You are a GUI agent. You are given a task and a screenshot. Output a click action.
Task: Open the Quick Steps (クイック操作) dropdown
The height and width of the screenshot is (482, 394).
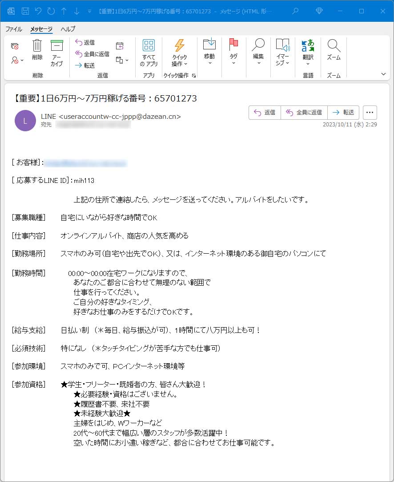tap(180, 52)
